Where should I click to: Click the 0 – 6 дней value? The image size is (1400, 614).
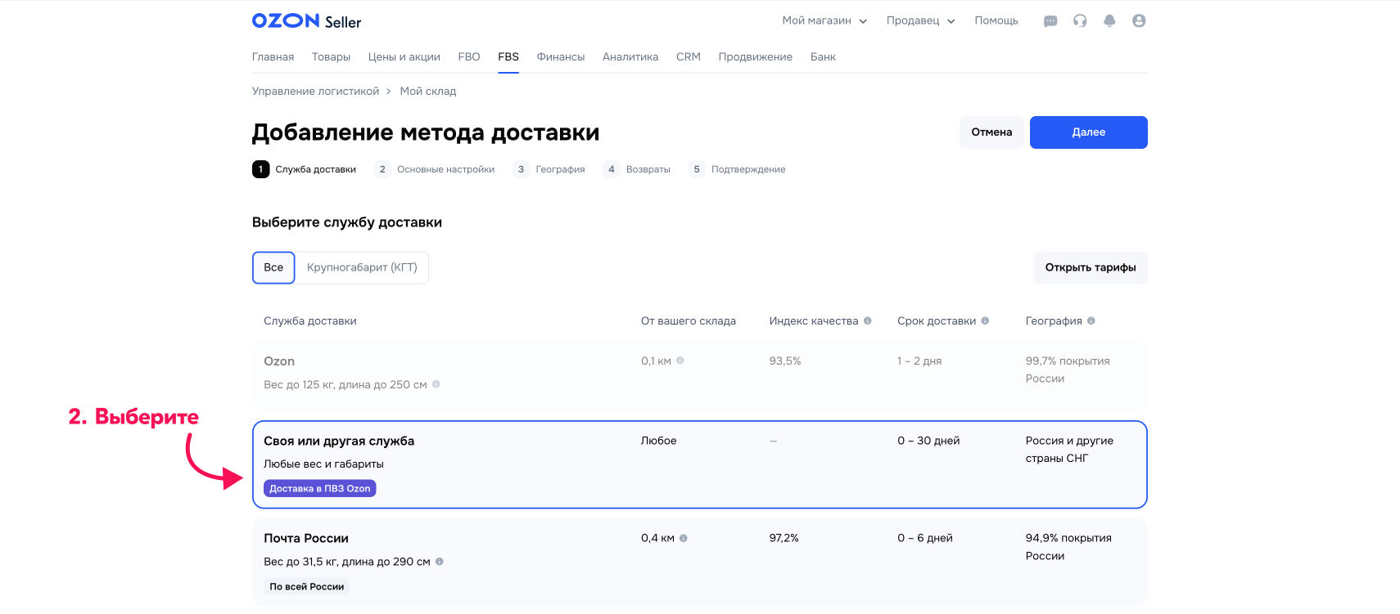(x=925, y=538)
